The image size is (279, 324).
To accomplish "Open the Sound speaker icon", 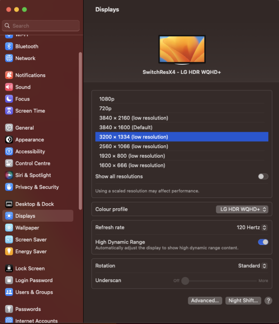I will tap(9, 87).
